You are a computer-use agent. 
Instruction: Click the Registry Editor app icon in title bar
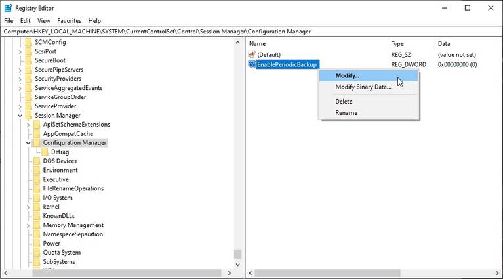tap(8, 8)
